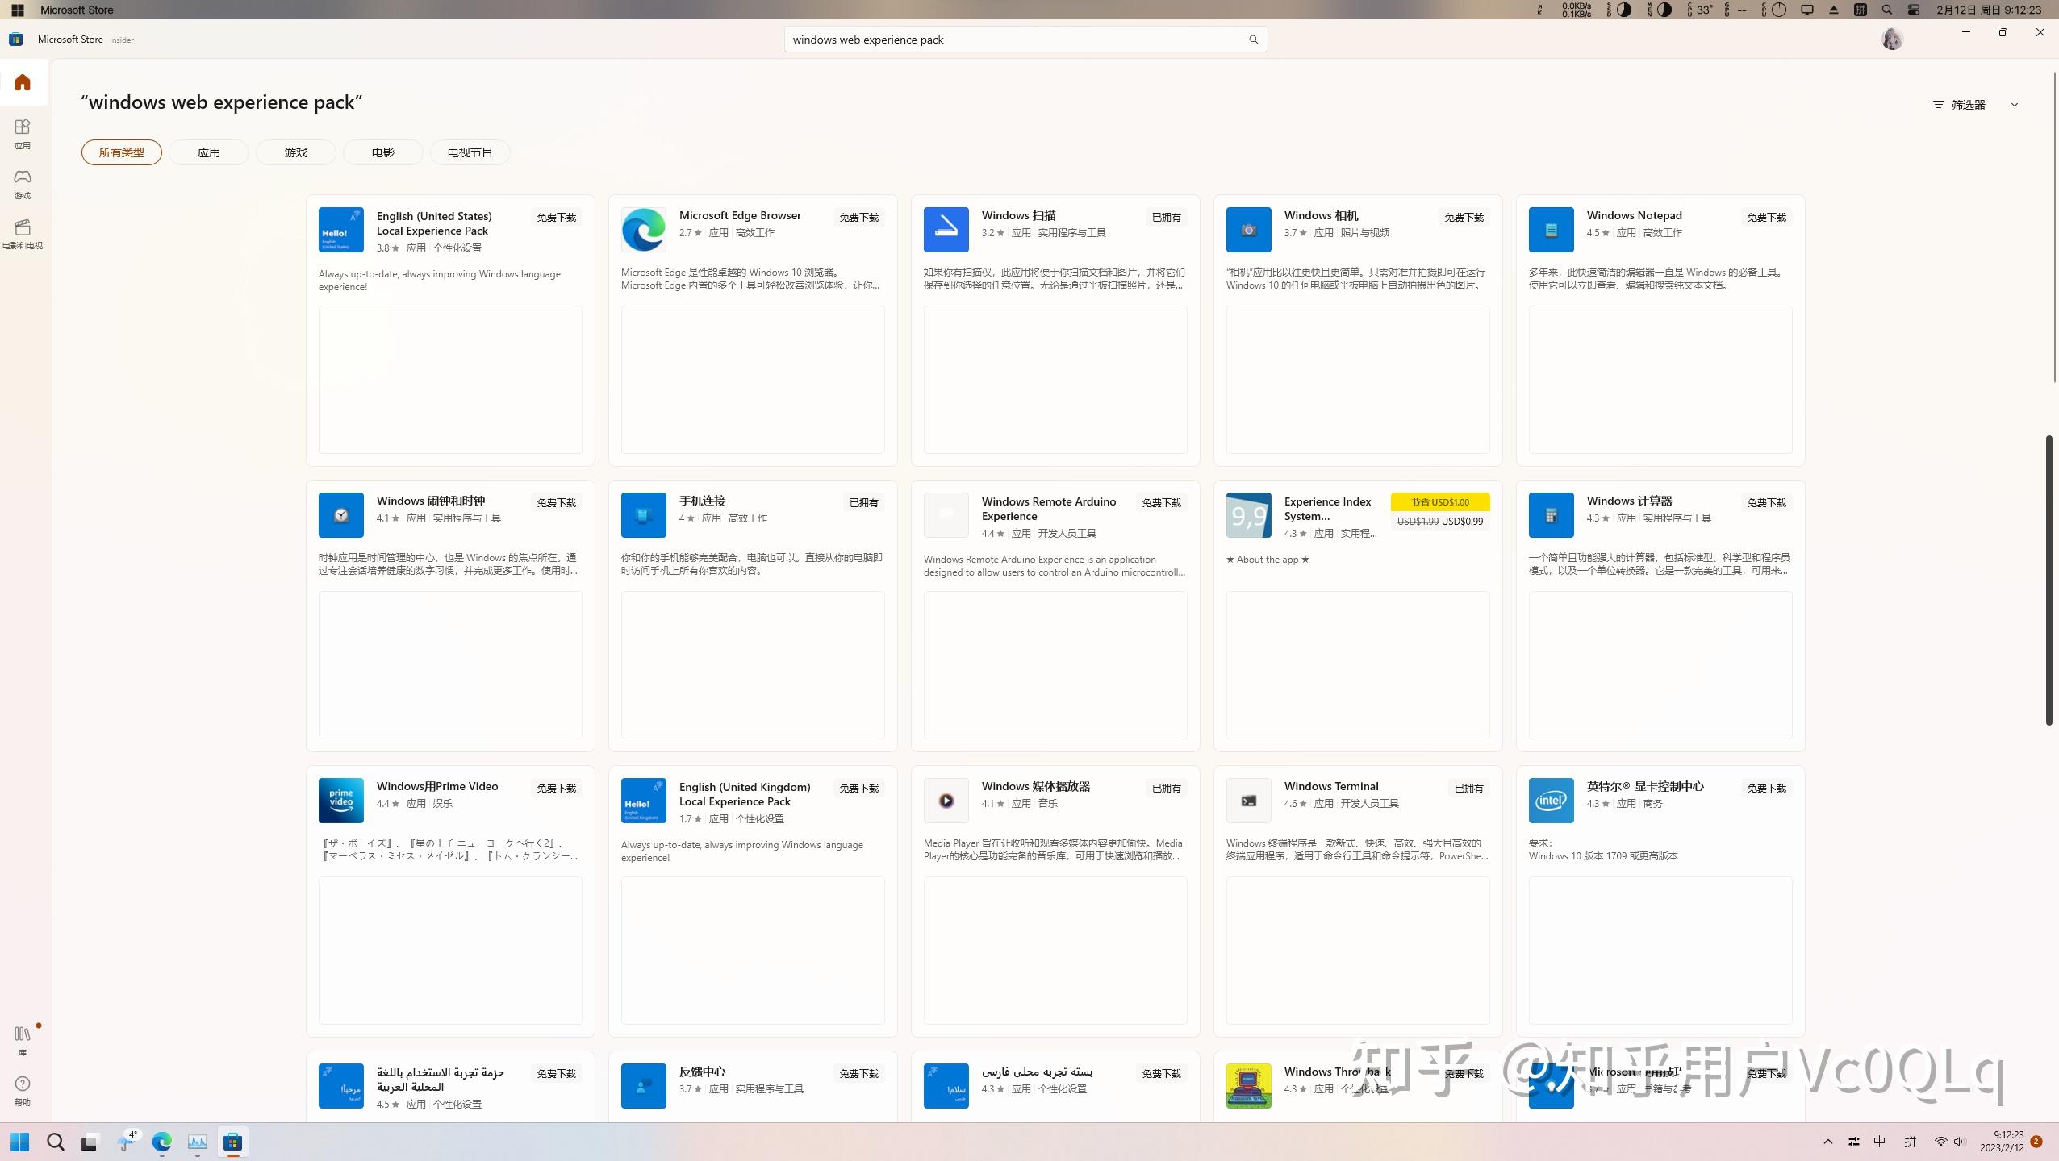Select the 应用 filter tab

click(x=209, y=152)
